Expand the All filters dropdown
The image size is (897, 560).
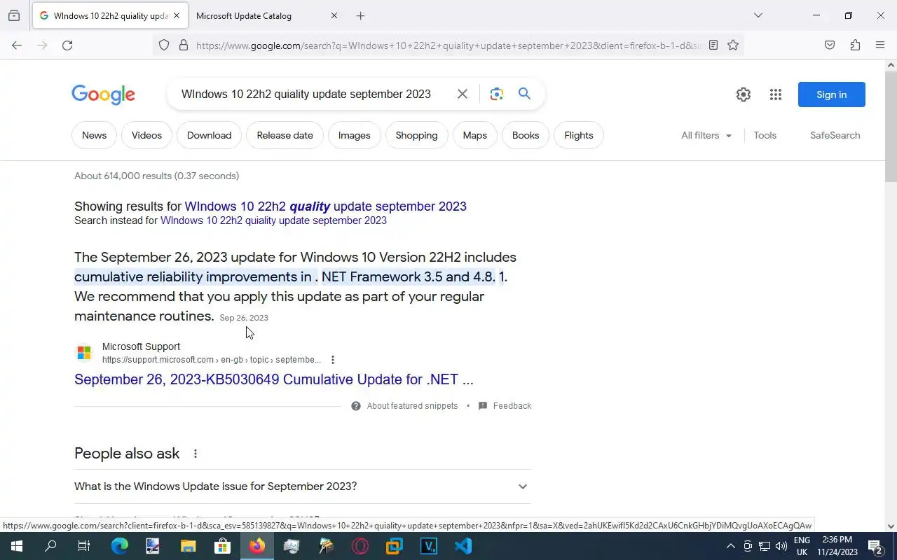point(706,135)
